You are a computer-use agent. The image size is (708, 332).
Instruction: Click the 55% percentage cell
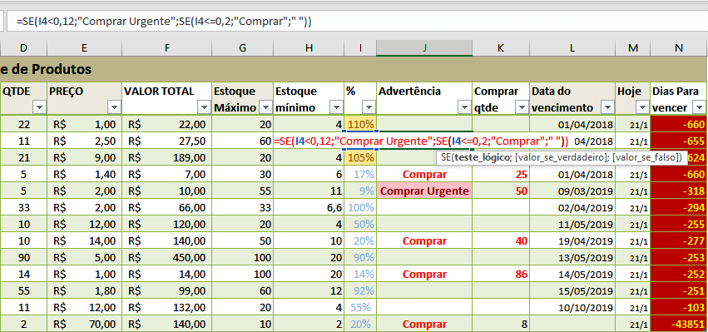pos(360,308)
